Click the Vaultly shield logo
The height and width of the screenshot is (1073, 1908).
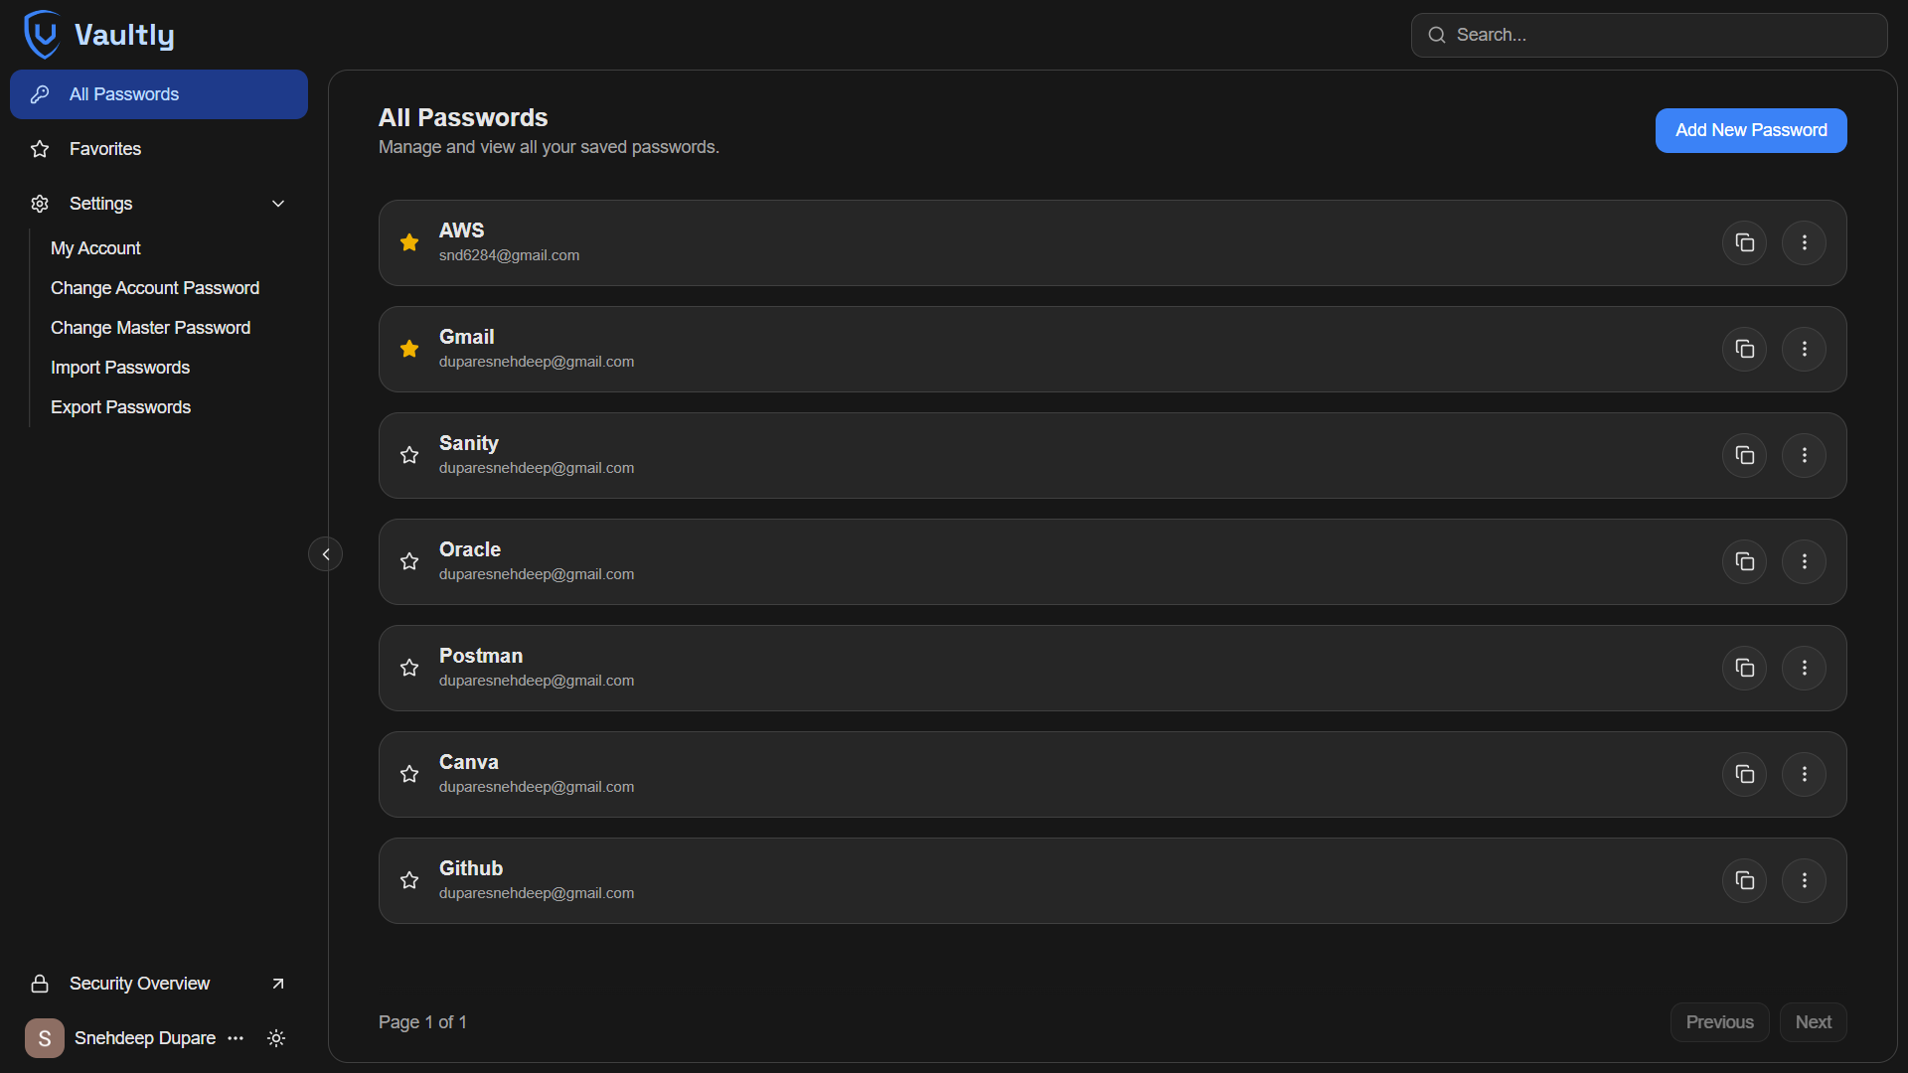click(42, 35)
